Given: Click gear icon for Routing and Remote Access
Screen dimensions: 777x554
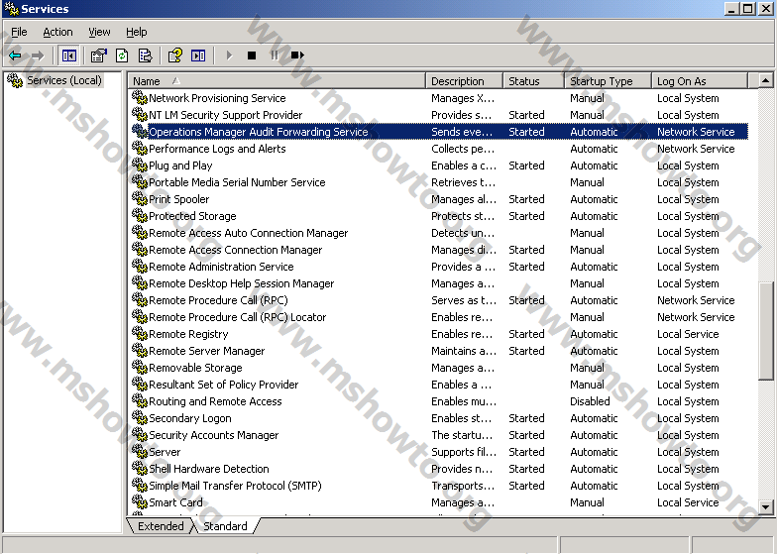Looking at the screenshot, I should coord(140,400).
